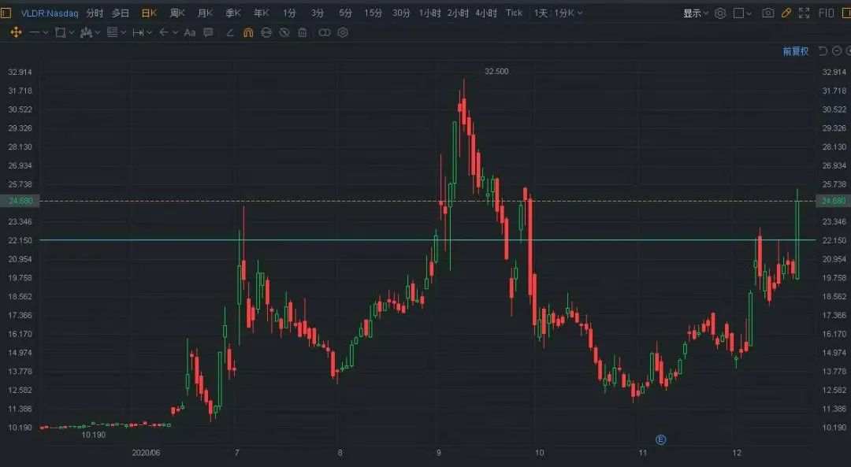Select the rectangle shape drawing tool
The image size is (851, 467).
tap(60, 32)
